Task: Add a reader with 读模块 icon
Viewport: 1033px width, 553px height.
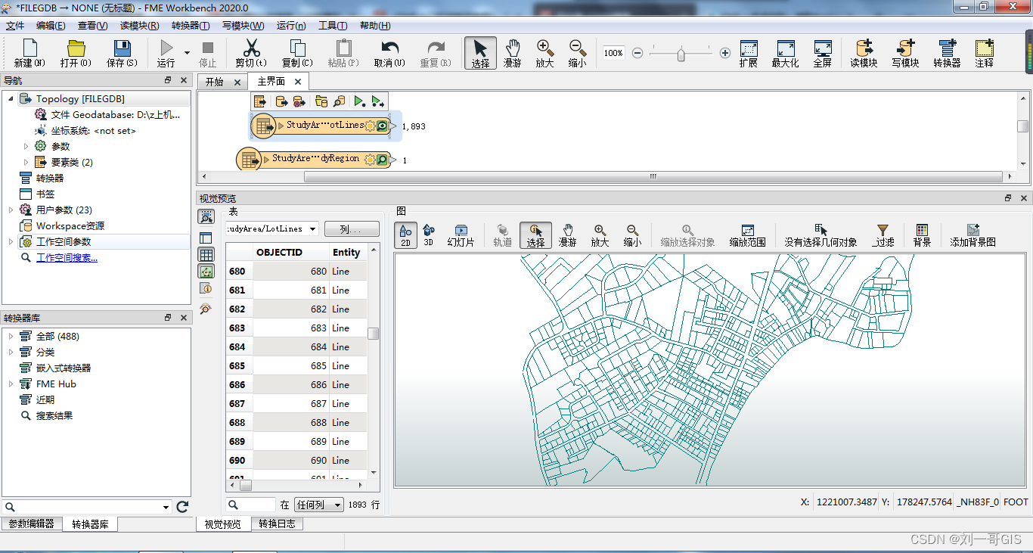Action: tap(864, 48)
